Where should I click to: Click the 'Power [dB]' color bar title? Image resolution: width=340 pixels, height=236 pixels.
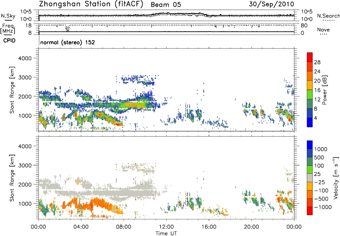click(324, 90)
